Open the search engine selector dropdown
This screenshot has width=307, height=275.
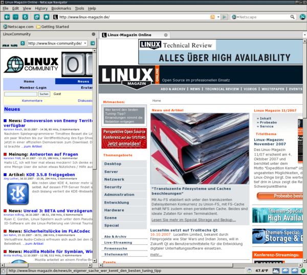click(x=235, y=17)
